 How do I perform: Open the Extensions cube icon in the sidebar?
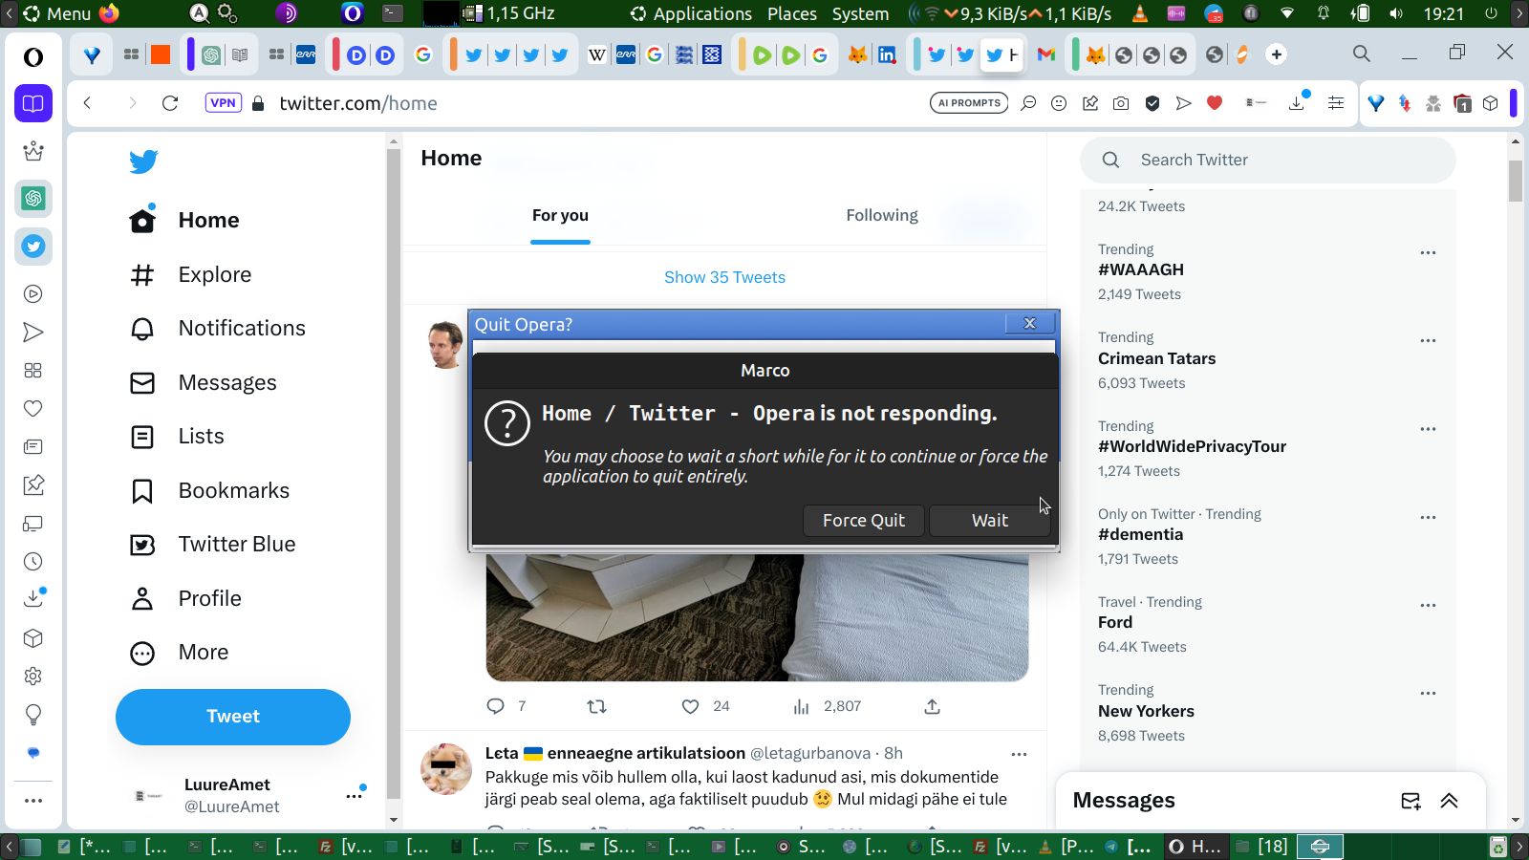pyautogui.click(x=33, y=638)
